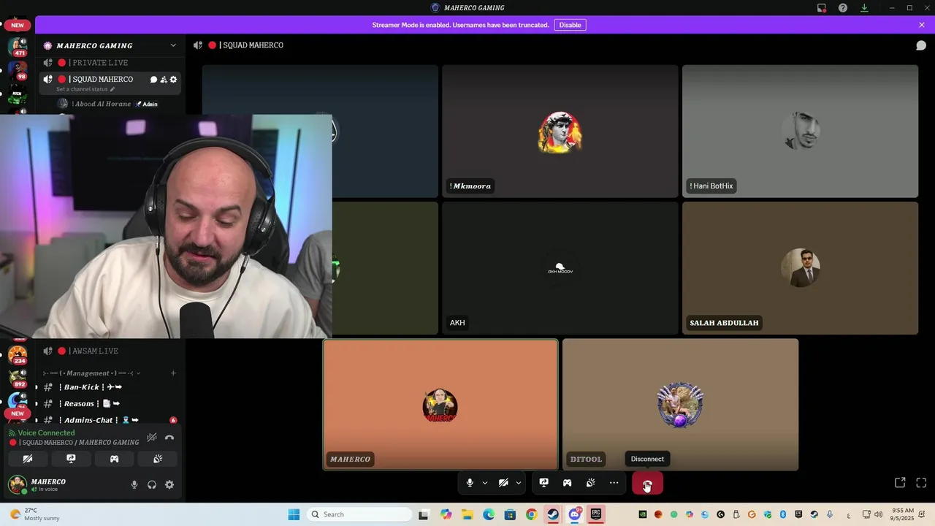Open Steam from the taskbar

pos(553,514)
